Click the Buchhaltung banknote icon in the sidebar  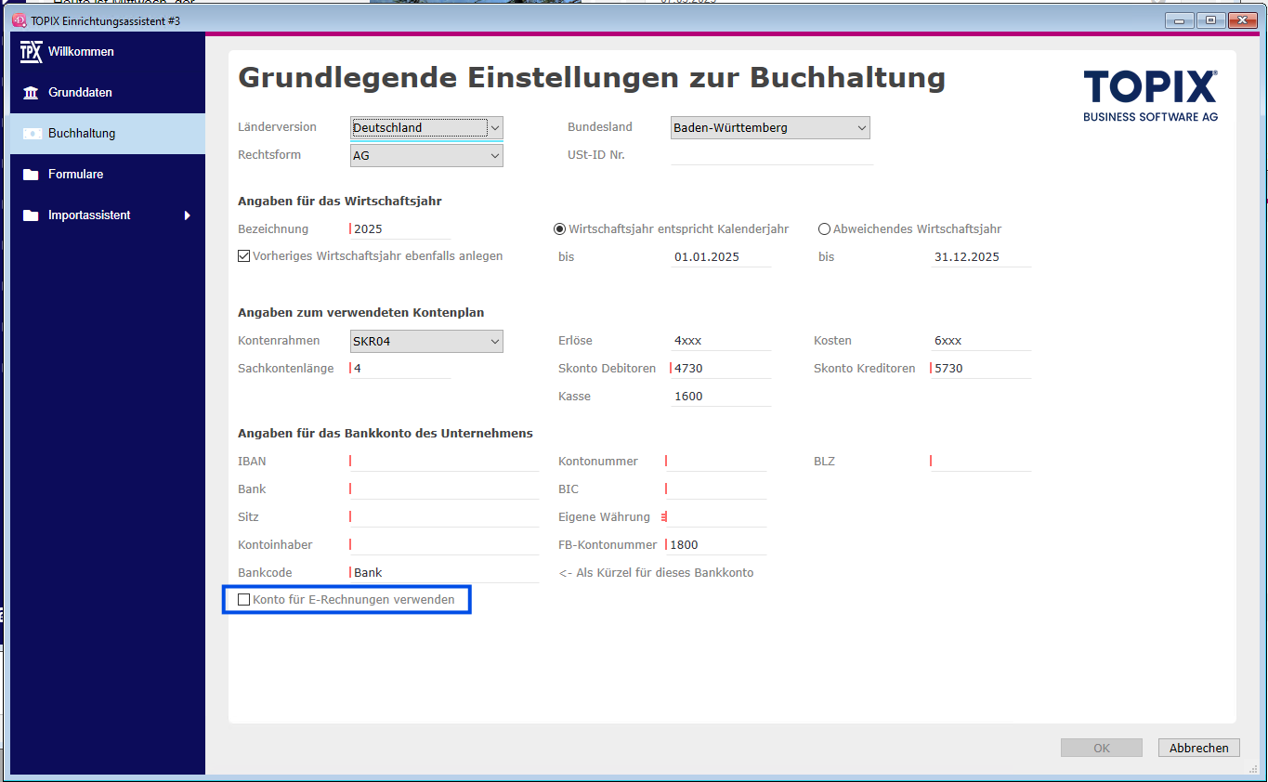[32, 134]
